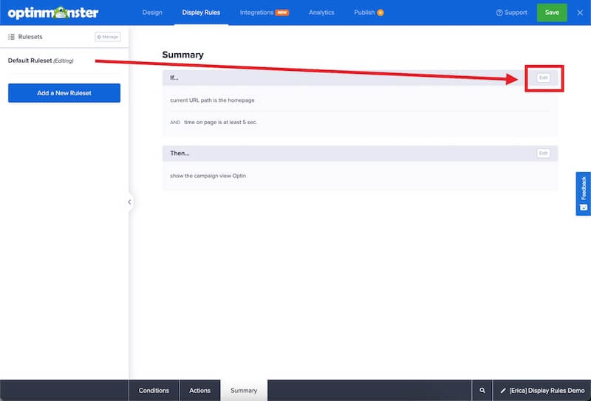Select Default Ruleset in sidebar
Screen dimensions: 591x401
(x=41, y=61)
